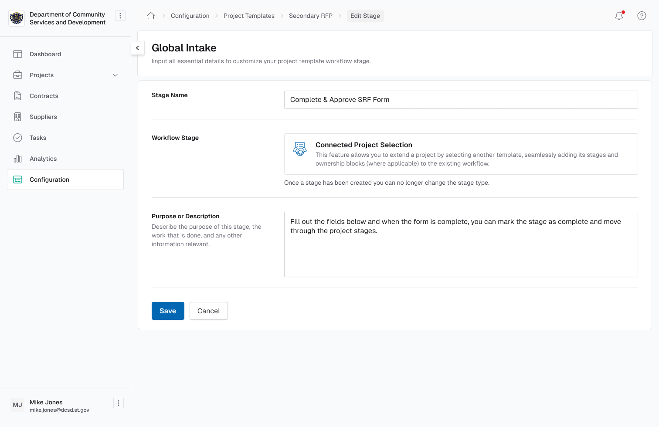The image size is (659, 427).
Task: Save the Global Intake stage
Action: tap(168, 311)
